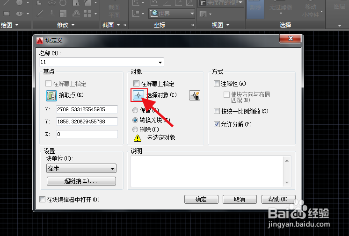Select the Delete (删除) radio button
This screenshot has width=349, height=236.
point(135,129)
